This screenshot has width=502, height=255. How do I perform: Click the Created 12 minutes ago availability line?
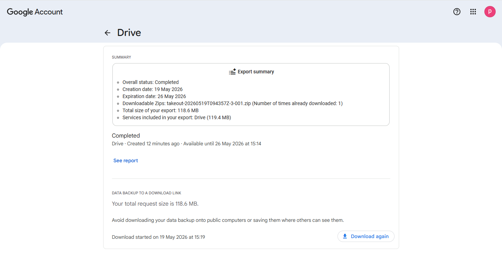187,144
